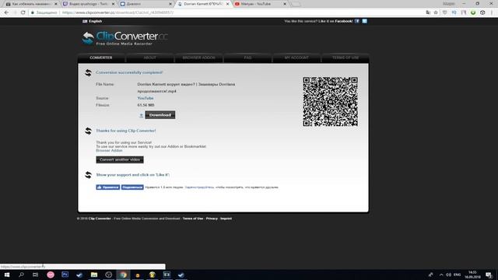The image size is (498, 280).
Task: Open the Imprint footer link
Action: pos(226,219)
